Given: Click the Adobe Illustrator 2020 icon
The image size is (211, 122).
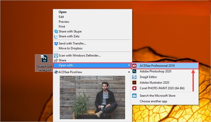Looking at the screenshot, I should [x=134, y=83].
